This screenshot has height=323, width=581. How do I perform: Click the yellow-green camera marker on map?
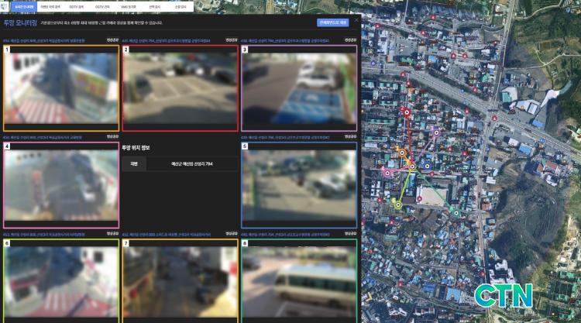(398, 204)
